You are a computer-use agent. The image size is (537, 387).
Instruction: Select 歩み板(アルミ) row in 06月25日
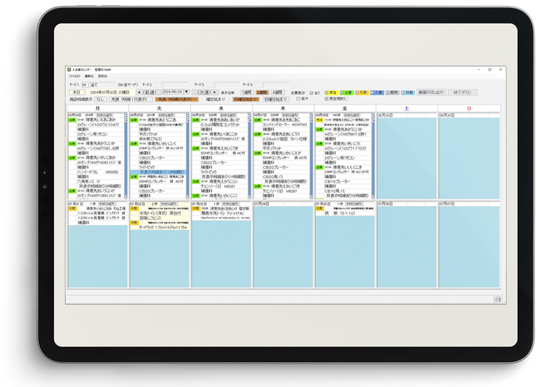point(158,139)
